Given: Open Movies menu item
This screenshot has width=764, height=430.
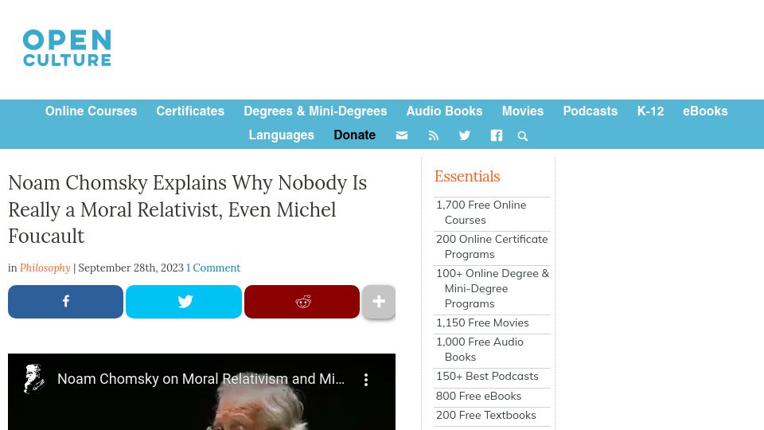Looking at the screenshot, I should pyautogui.click(x=522, y=111).
